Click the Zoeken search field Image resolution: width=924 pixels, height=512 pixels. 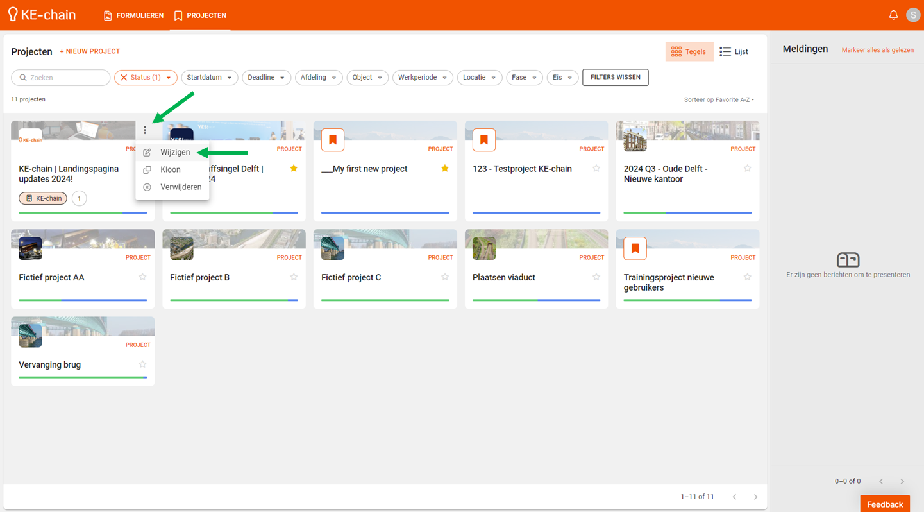click(61, 78)
